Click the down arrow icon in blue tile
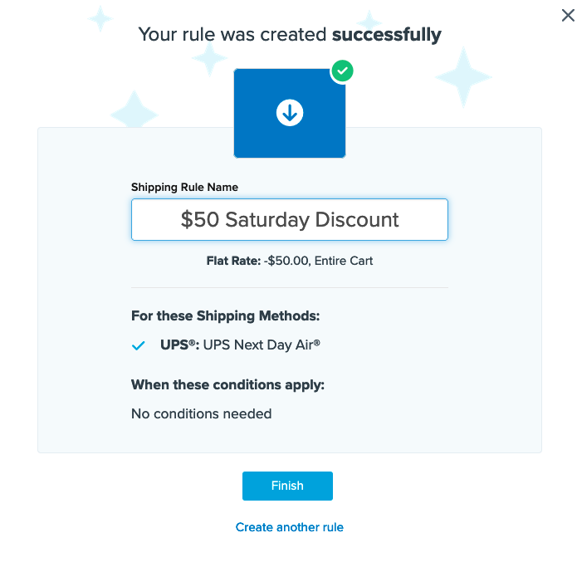The image size is (577, 567). [289, 114]
